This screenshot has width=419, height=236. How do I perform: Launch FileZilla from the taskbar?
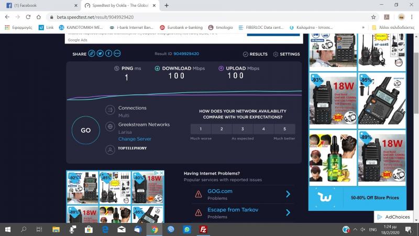[x=203, y=230]
